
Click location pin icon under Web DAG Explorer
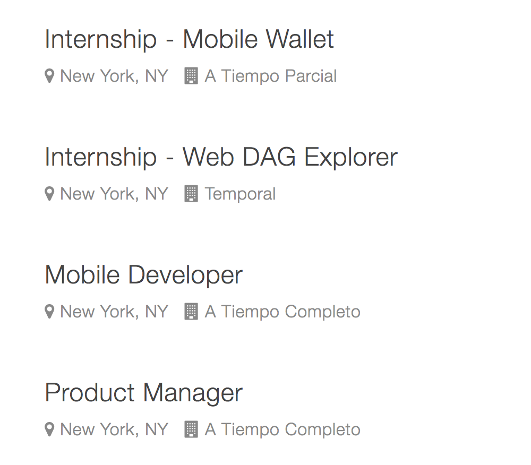49,194
